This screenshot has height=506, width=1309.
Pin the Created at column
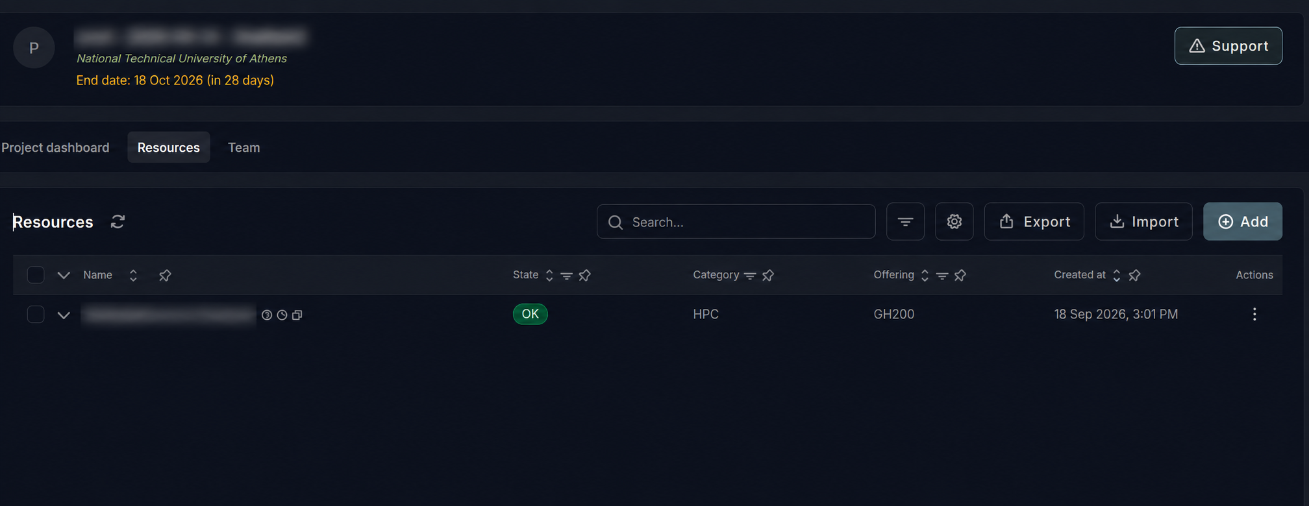1134,276
